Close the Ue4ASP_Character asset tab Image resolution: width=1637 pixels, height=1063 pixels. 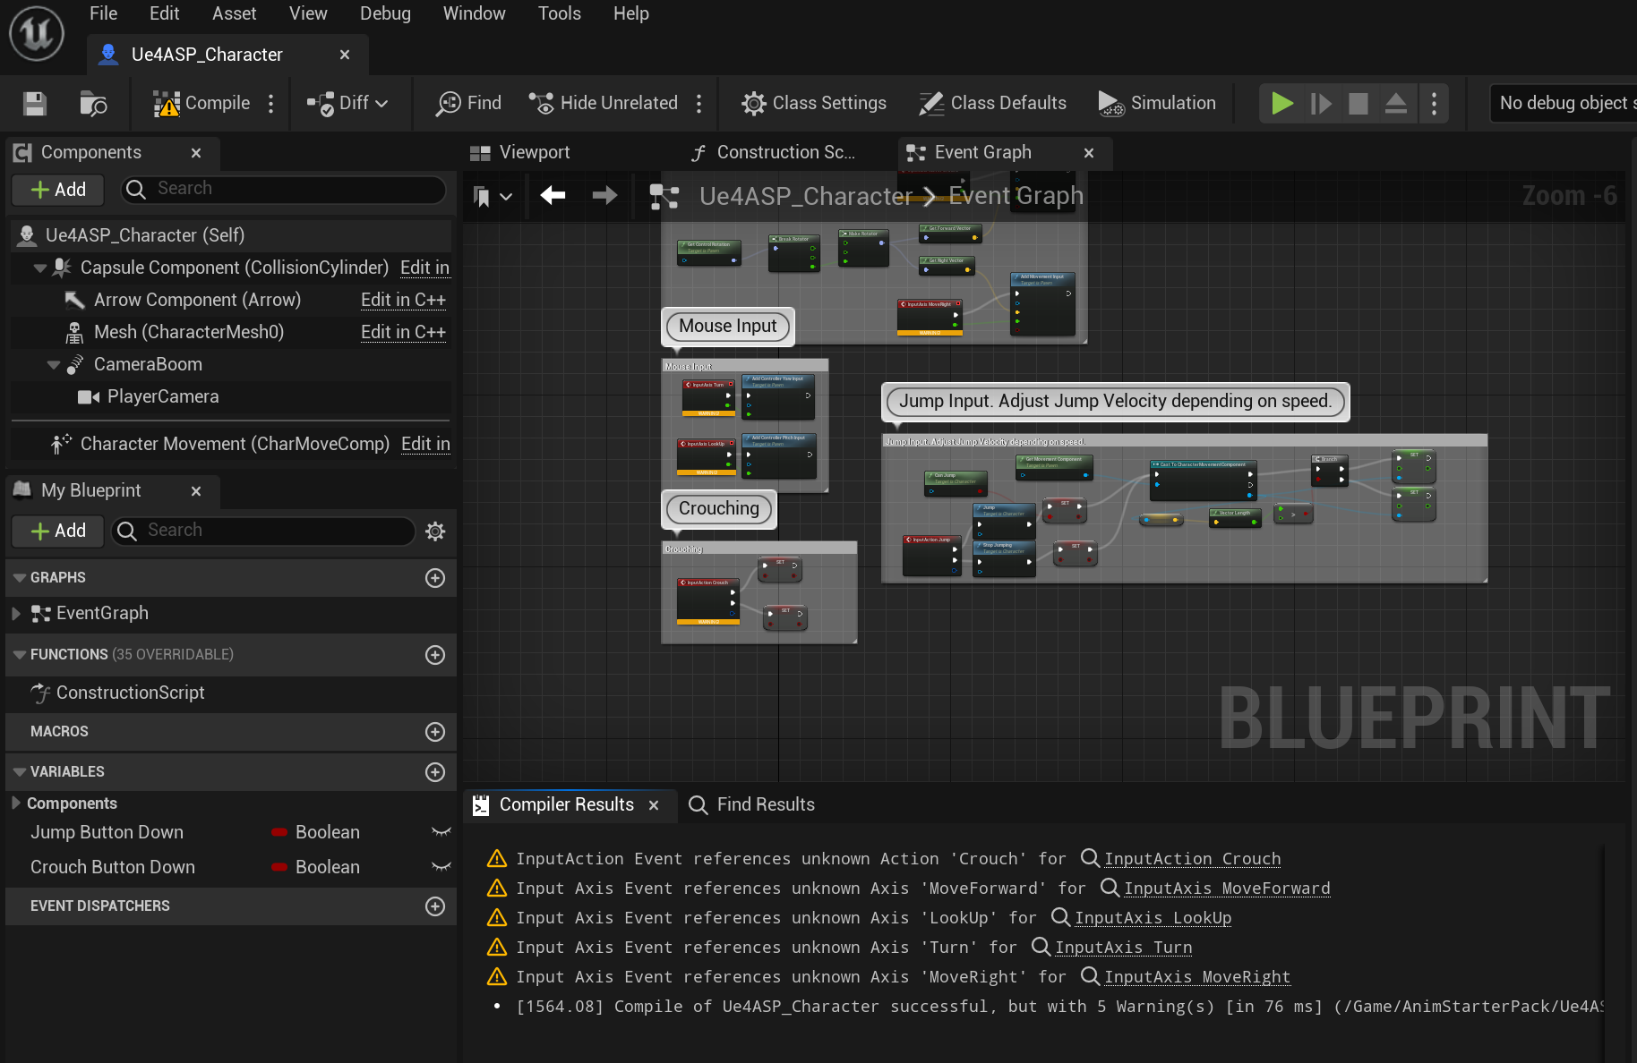[x=345, y=55]
